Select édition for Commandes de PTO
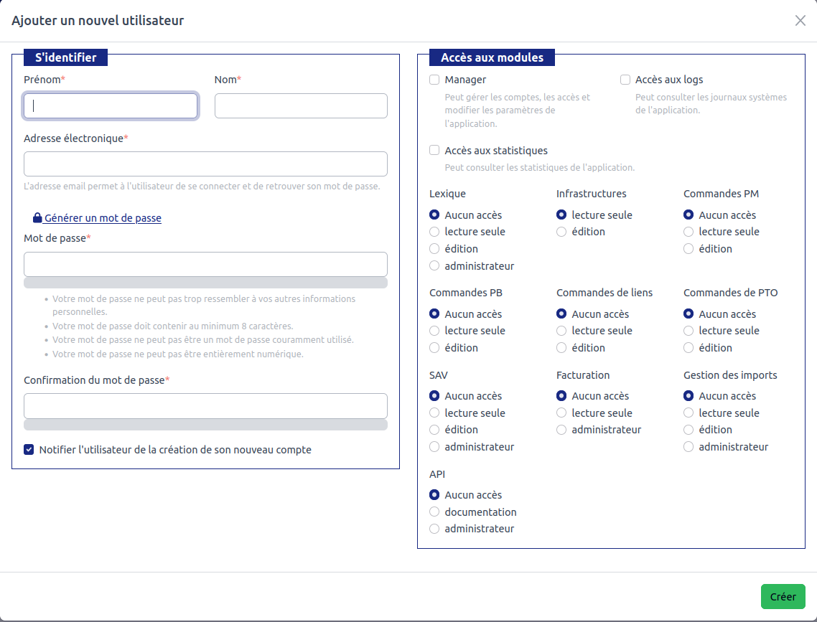The height and width of the screenshot is (622, 817). [688, 348]
